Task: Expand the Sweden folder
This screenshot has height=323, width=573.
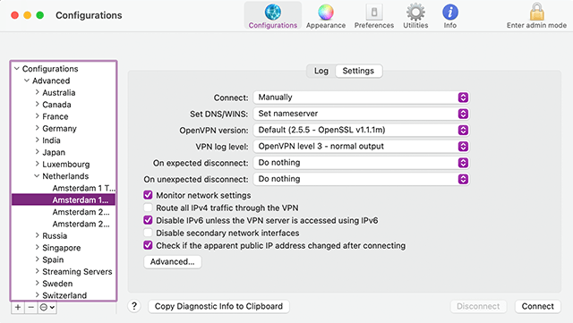Action: (x=37, y=283)
